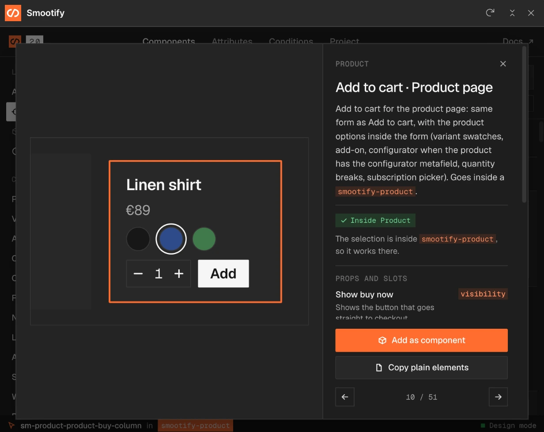
Task: Click the cube icon on Add as component
Action: [x=382, y=340]
